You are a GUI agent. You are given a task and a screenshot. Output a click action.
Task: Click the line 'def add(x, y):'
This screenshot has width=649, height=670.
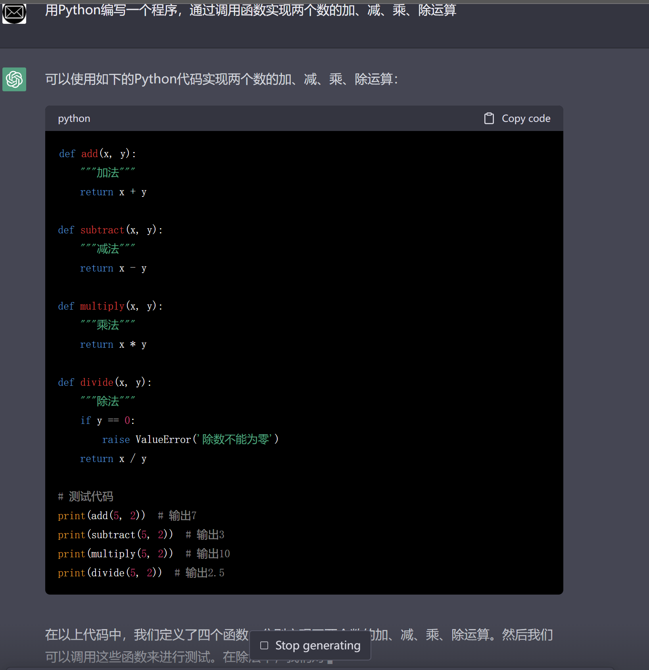click(98, 154)
